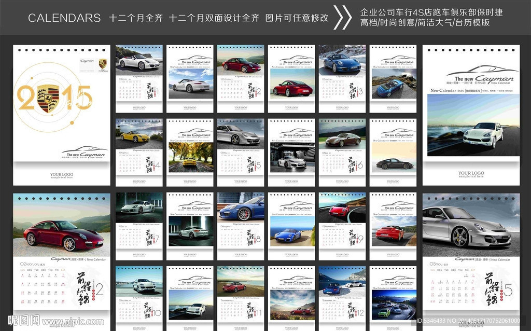Screen dimensions: 531x331
Task: Open the 2015 cover page thumbnail
Action: [62, 115]
